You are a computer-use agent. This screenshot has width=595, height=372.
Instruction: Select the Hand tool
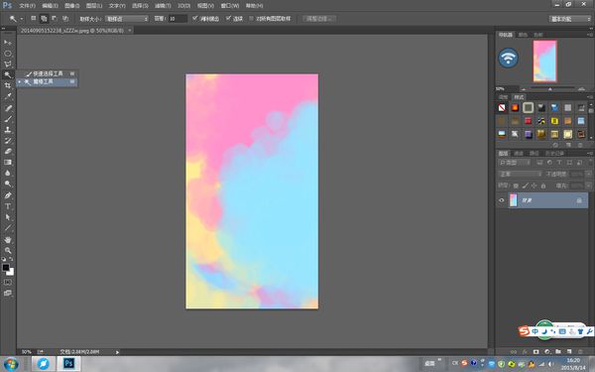pyautogui.click(x=8, y=239)
